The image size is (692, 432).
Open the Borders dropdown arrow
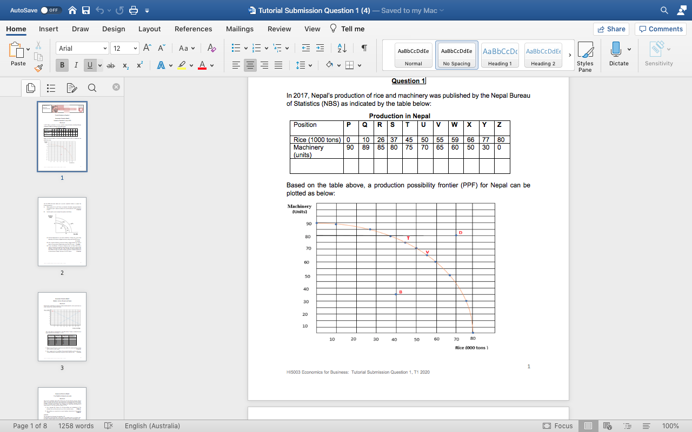point(359,65)
